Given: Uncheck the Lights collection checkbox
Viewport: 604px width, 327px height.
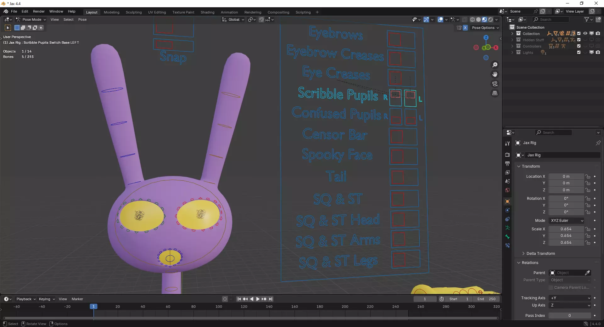Looking at the screenshot, I should click(x=579, y=53).
